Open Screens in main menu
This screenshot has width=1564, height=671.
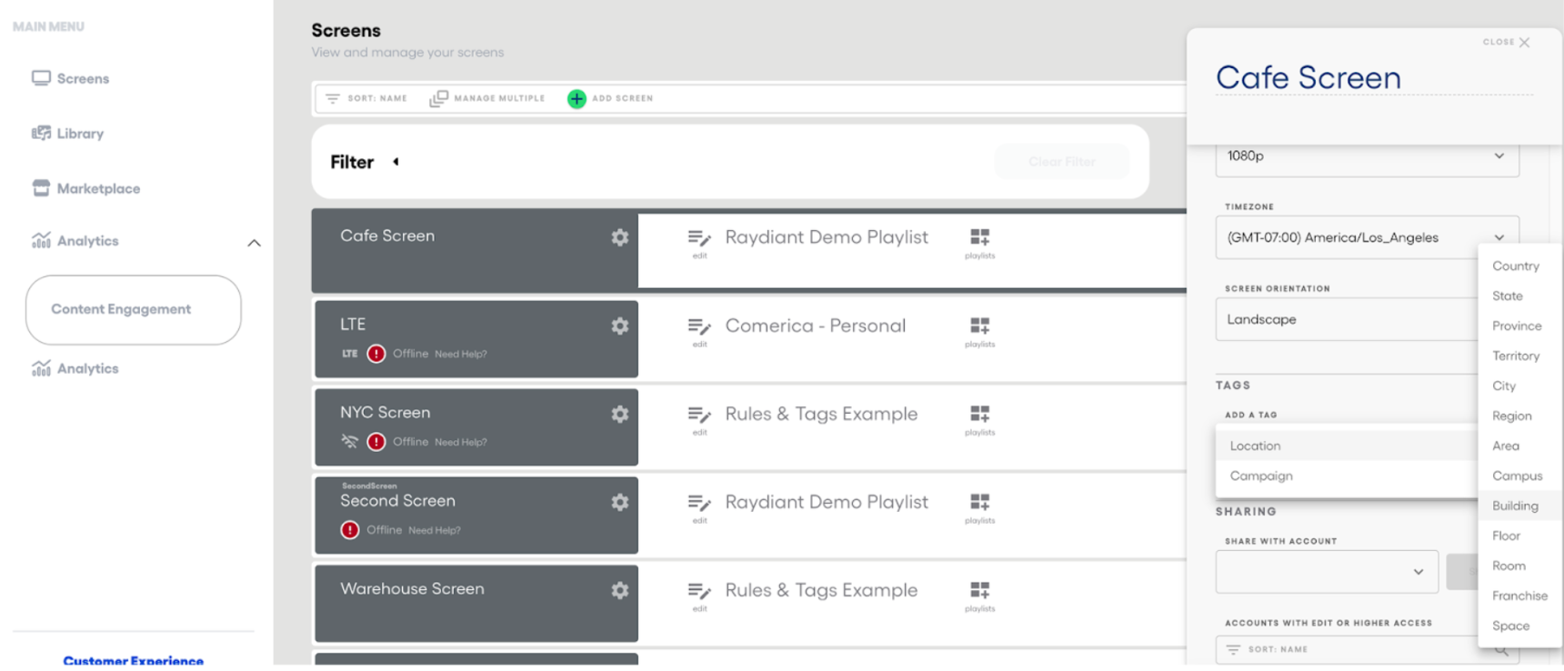(71, 78)
